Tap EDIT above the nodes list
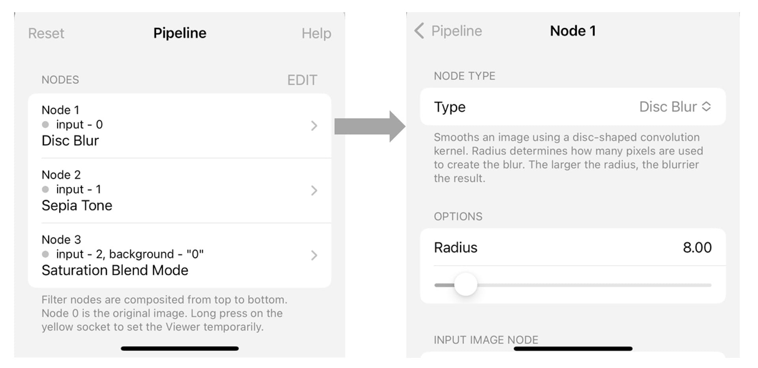The image size is (758, 368). coord(302,80)
